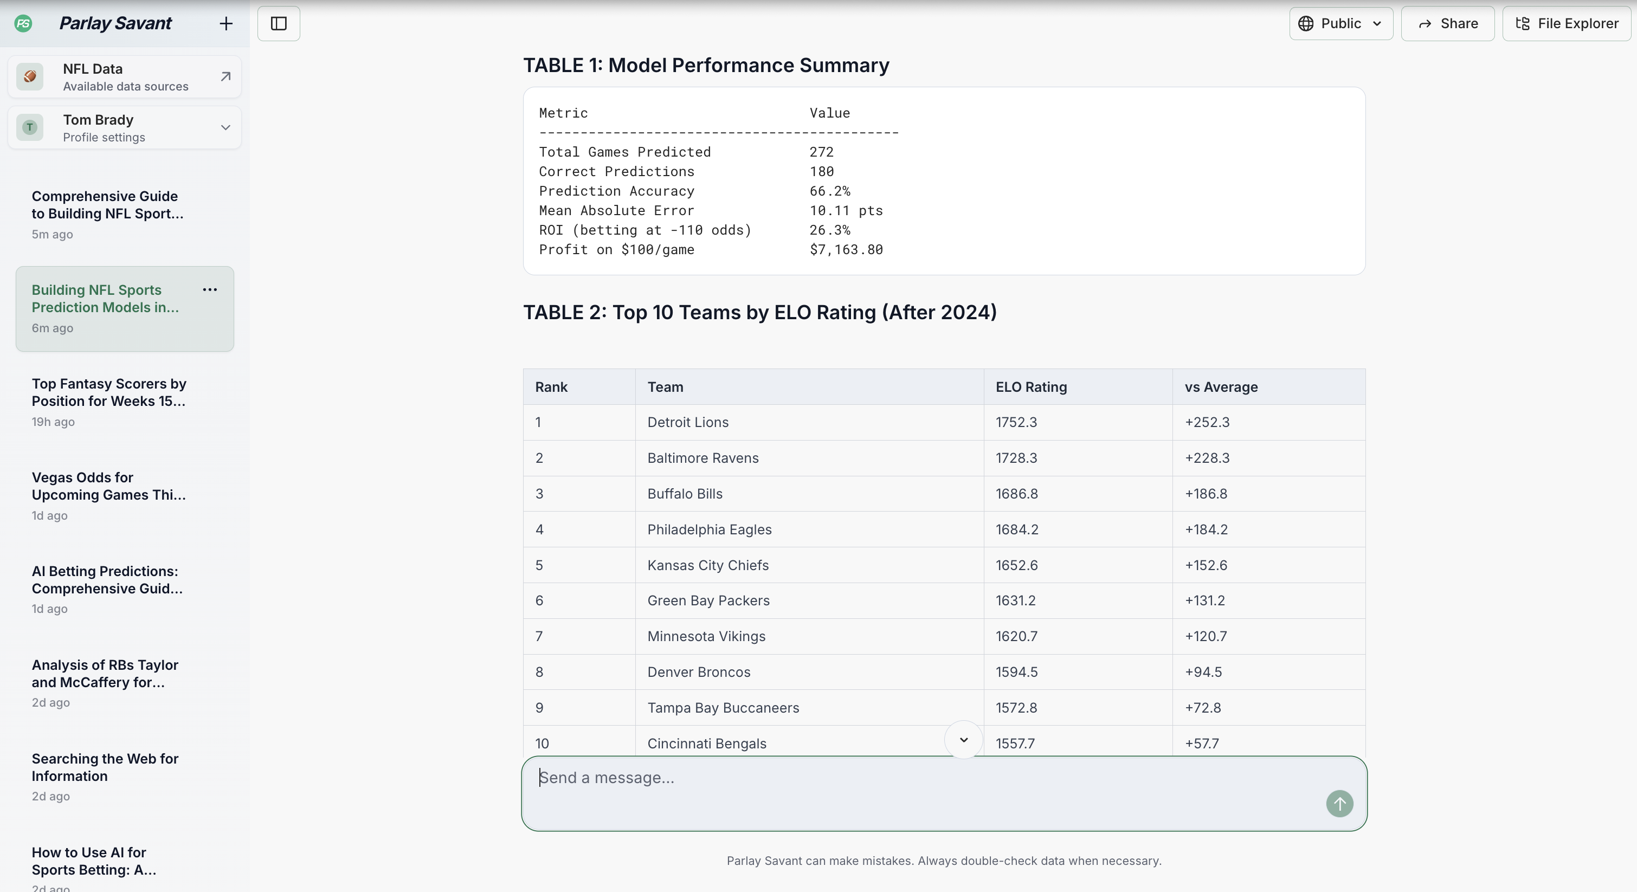Viewport: 1637px width, 892px height.
Task: Select Searching the Web for Information chat
Action: point(105,767)
